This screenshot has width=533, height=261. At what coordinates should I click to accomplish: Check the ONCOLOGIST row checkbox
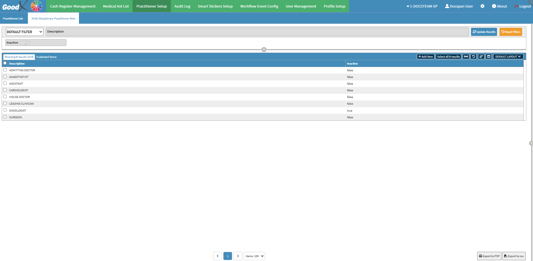coord(5,110)
